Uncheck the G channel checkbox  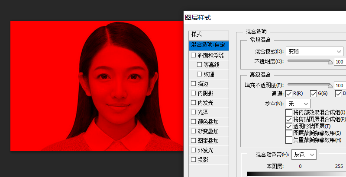click(x=314, y=94)
